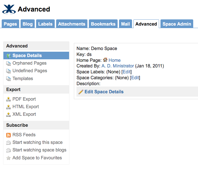Switch to the Pages tab
This screenshot has width=198, height=170.
click(x=10, y=24)
